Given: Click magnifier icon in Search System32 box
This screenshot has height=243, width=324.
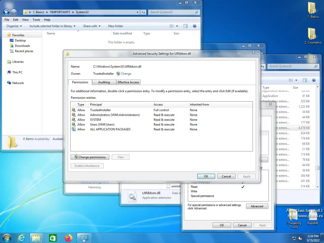Looking at the screenshot, I should pos(196,12).
